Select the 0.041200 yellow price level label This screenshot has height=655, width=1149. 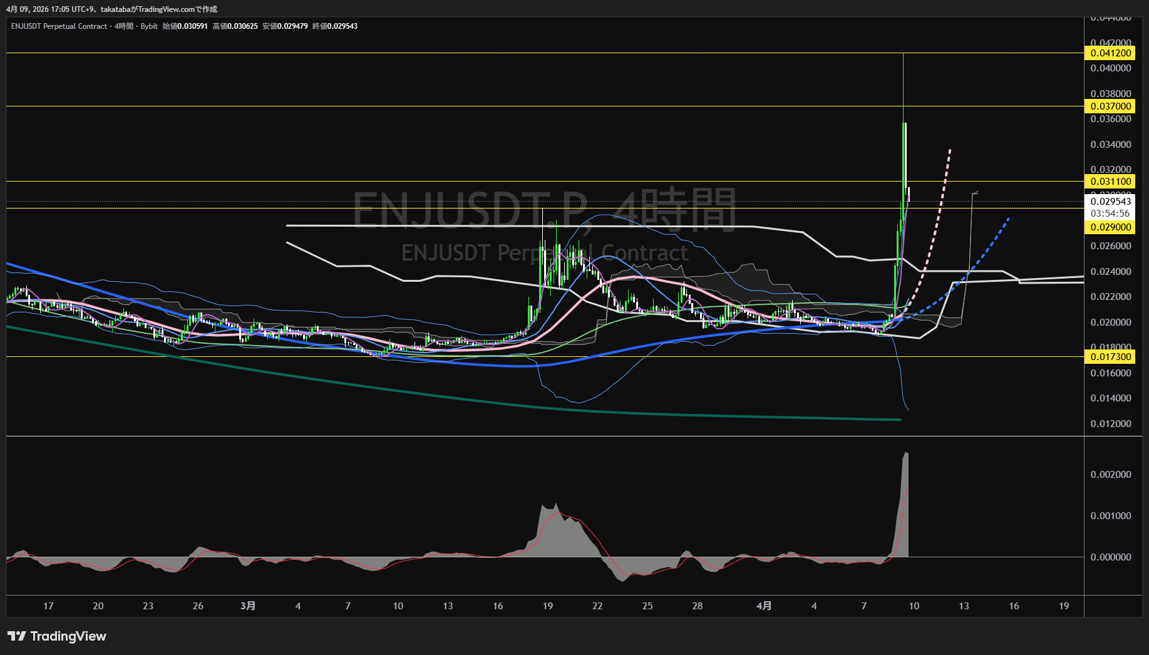1110,53
